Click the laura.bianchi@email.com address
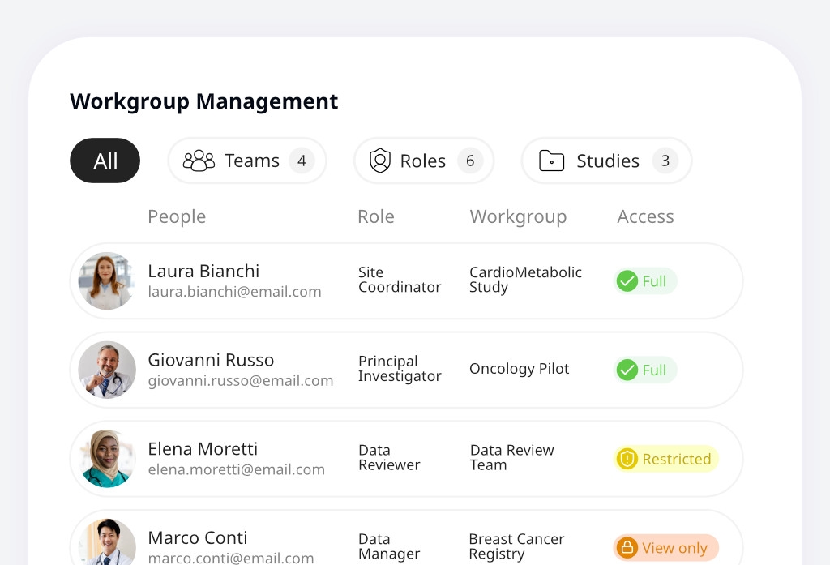 point(234,292)
